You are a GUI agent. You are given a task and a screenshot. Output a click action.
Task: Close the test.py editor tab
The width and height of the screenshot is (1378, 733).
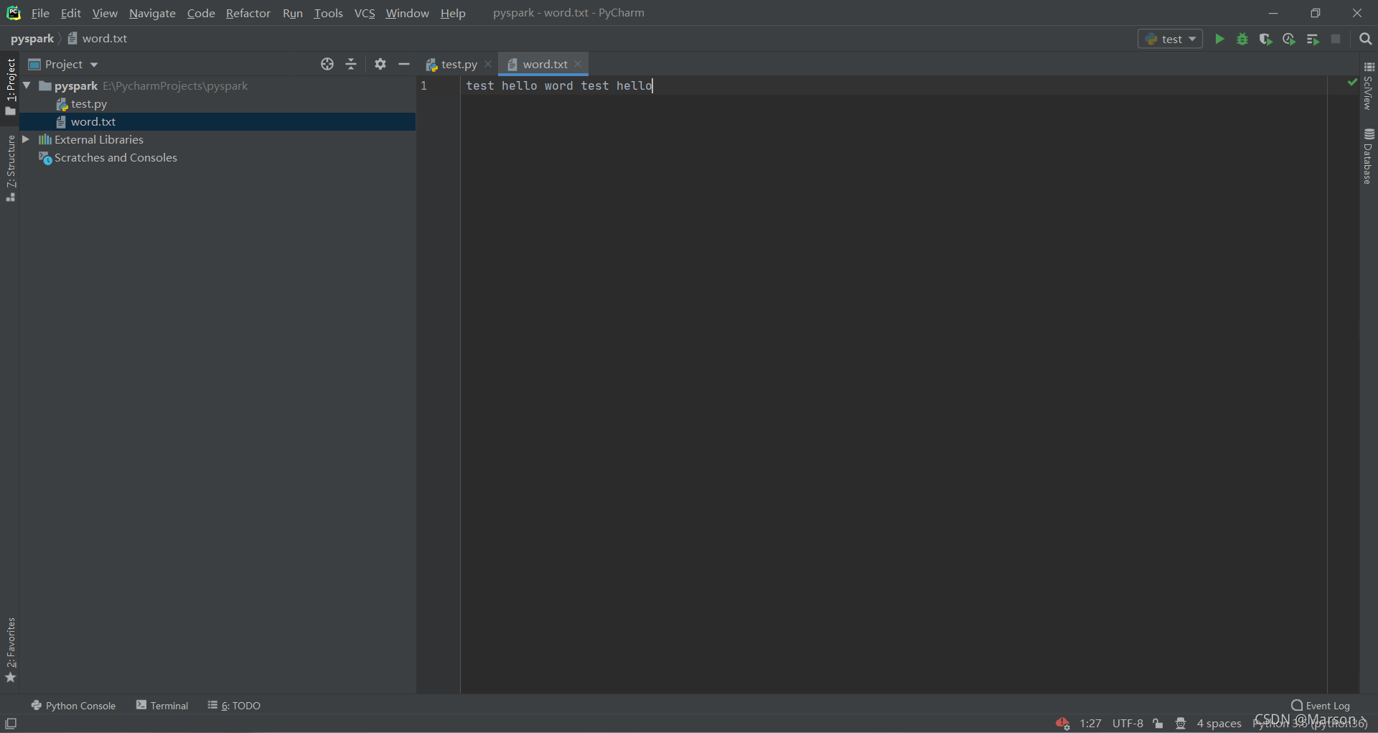pyautogui.click(x=488, y=64)
